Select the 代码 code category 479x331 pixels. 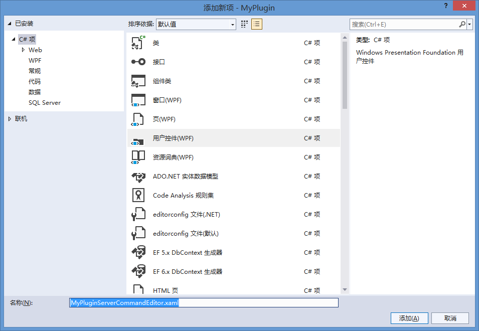35,82
